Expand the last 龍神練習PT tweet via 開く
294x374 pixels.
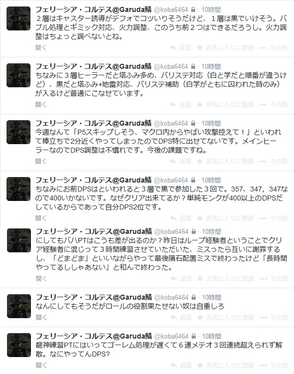click(x=41, y=365)
